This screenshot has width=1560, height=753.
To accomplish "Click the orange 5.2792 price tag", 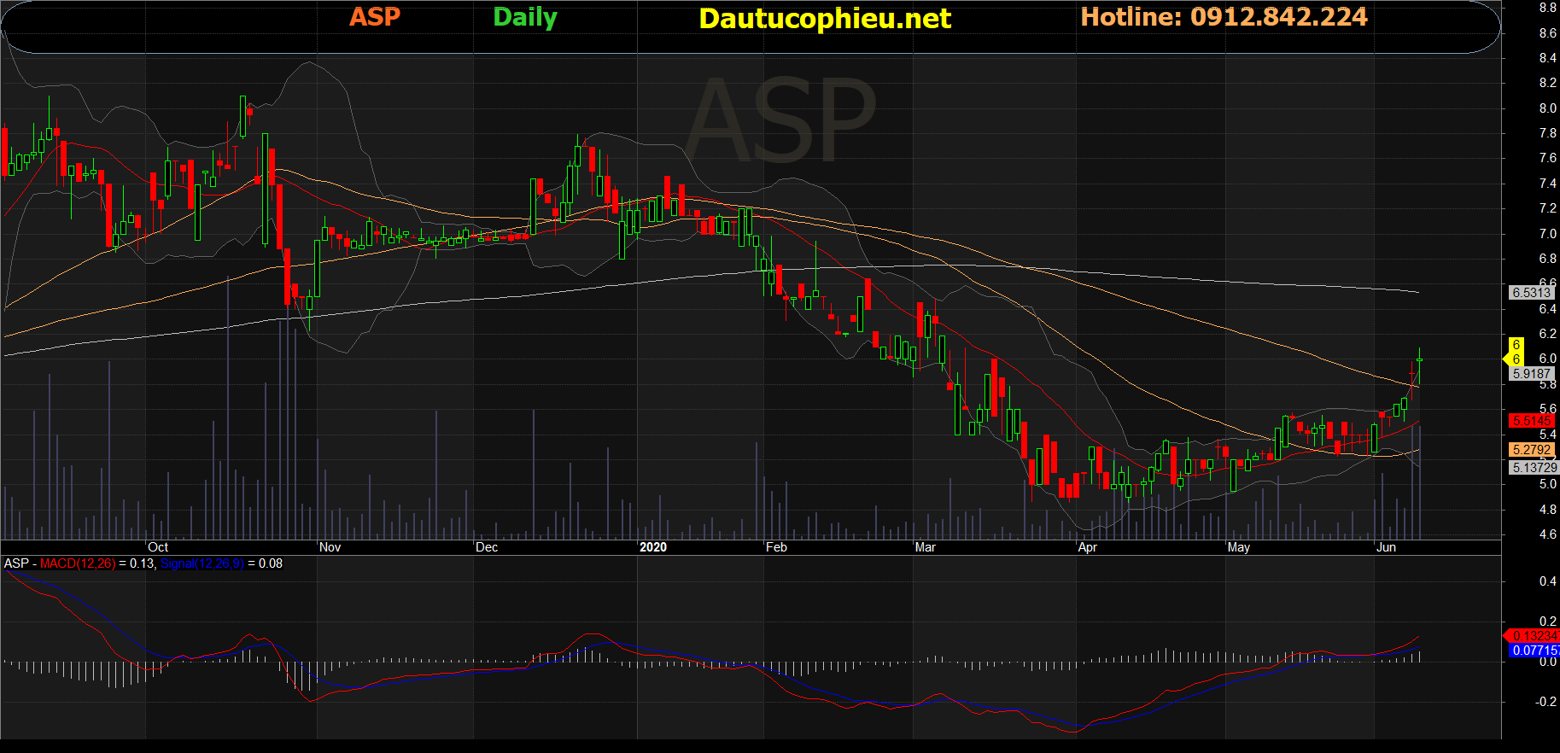I will click(1531, 450).
